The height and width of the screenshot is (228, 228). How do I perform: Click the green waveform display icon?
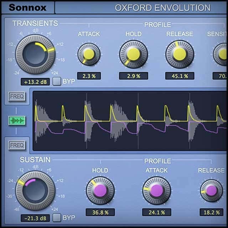16,121
